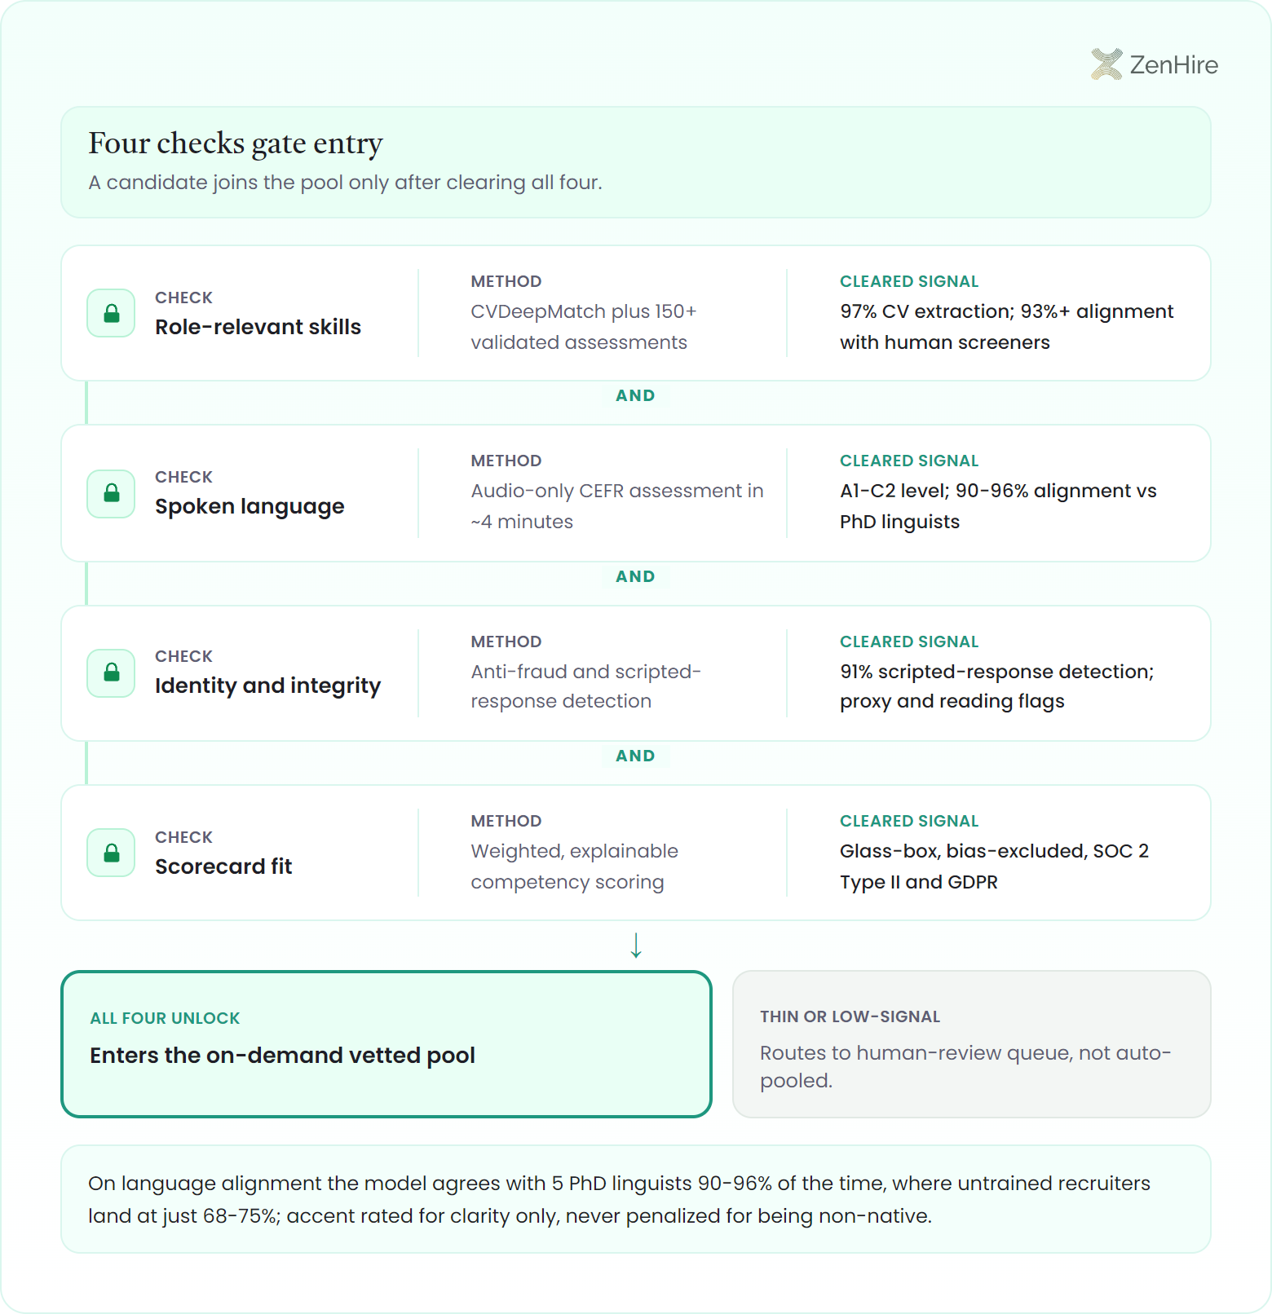Click the downward arrow below Scorecard fit
Image resolution: width=1272 pixels, height=1314 pixels.
click(x=636, y=946)
